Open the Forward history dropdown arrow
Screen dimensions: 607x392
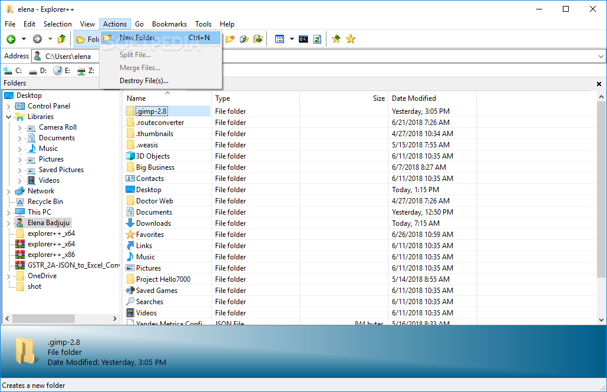coord(50,39)
